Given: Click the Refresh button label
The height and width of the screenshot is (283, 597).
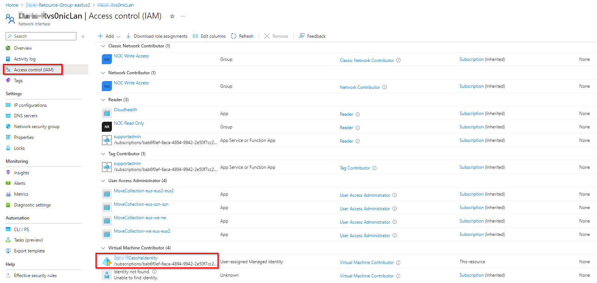Looking at the screenshot, I should coord(246,36).
